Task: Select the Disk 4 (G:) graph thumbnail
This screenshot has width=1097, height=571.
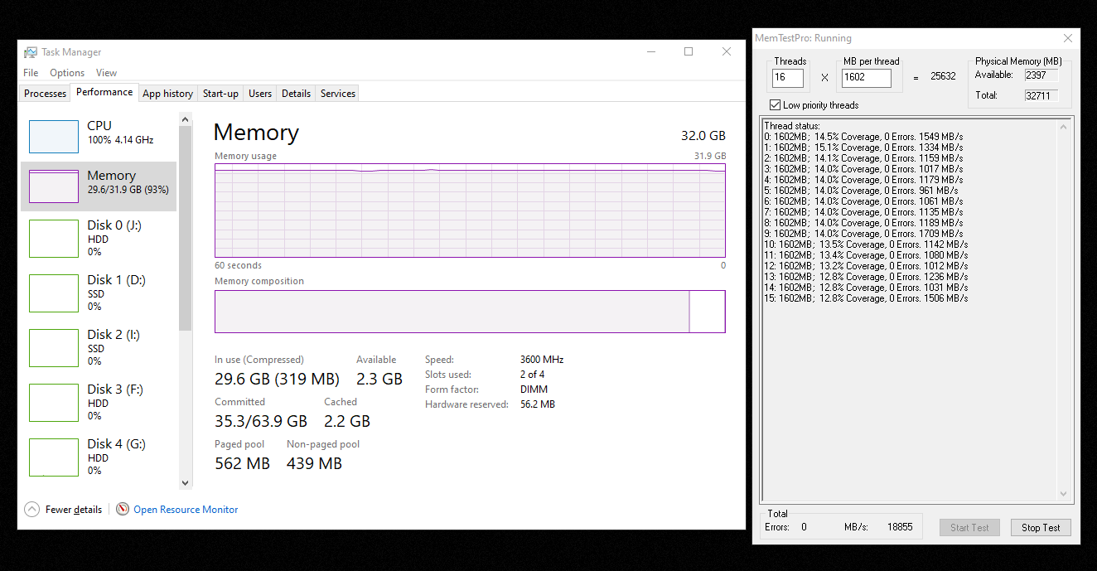Action: pyautogui.click(x=54, y=457)
